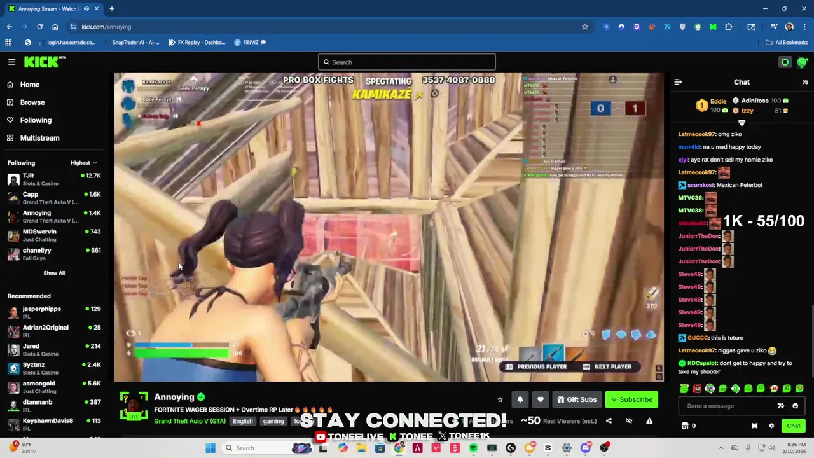Image resolution: width=814 pixels, height=458 pixels.
Task: Click the Grand Theft Auto V (GTA) category link
Action: 190,421
